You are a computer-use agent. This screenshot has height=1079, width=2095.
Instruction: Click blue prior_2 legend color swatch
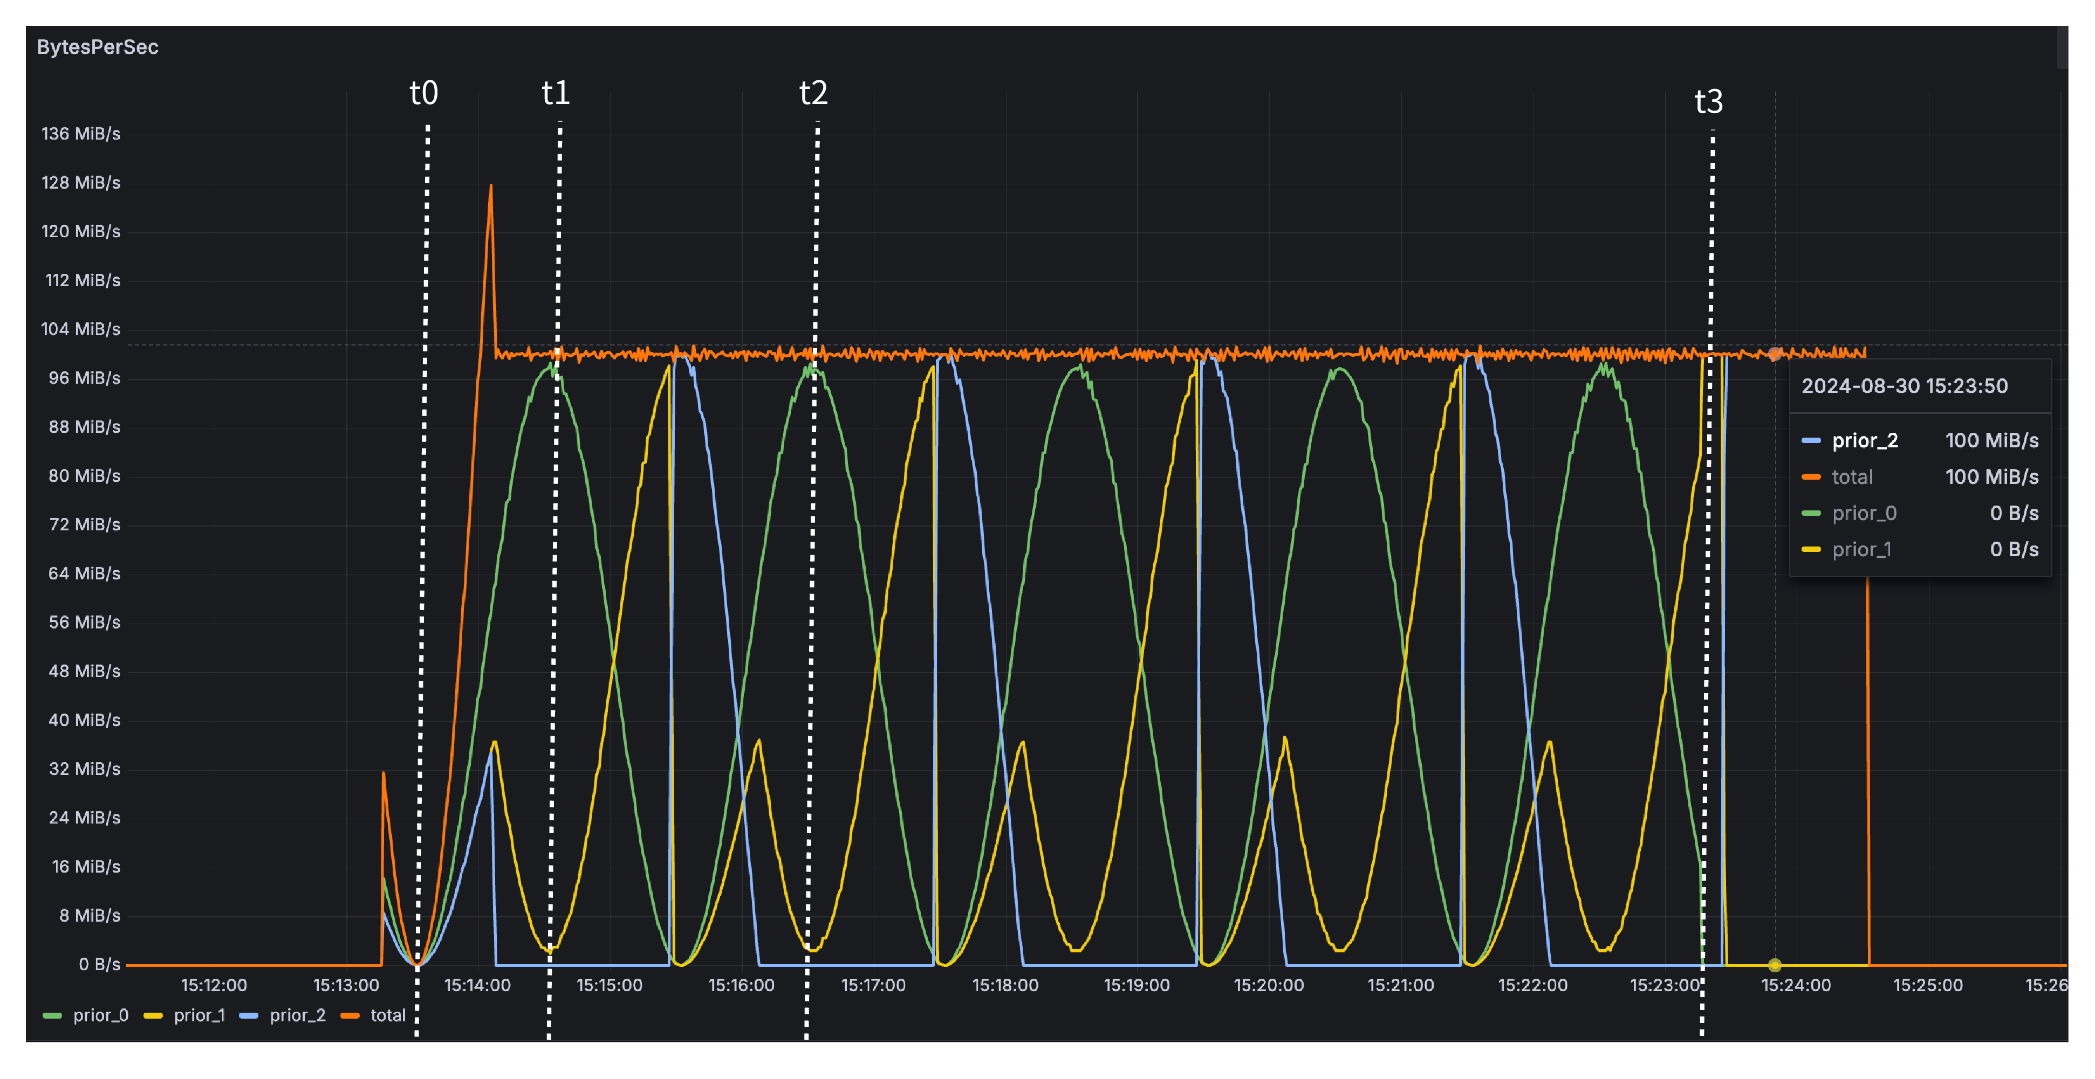coord(249,1015)
